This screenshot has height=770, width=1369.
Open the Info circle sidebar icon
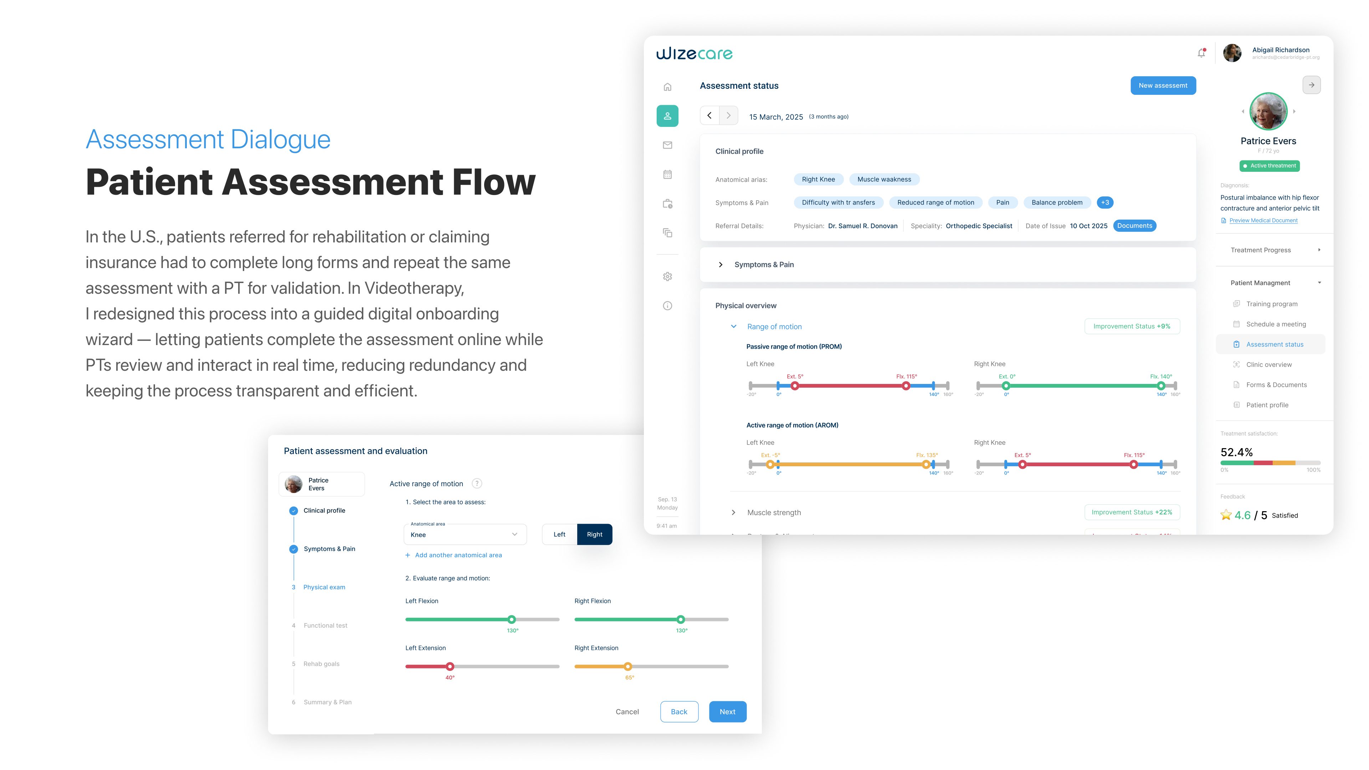coord(667,306)
